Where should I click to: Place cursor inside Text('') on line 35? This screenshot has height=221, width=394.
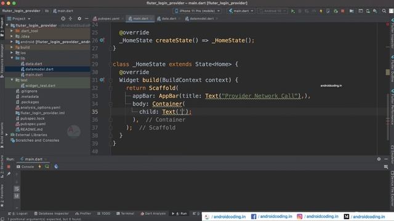183,112
